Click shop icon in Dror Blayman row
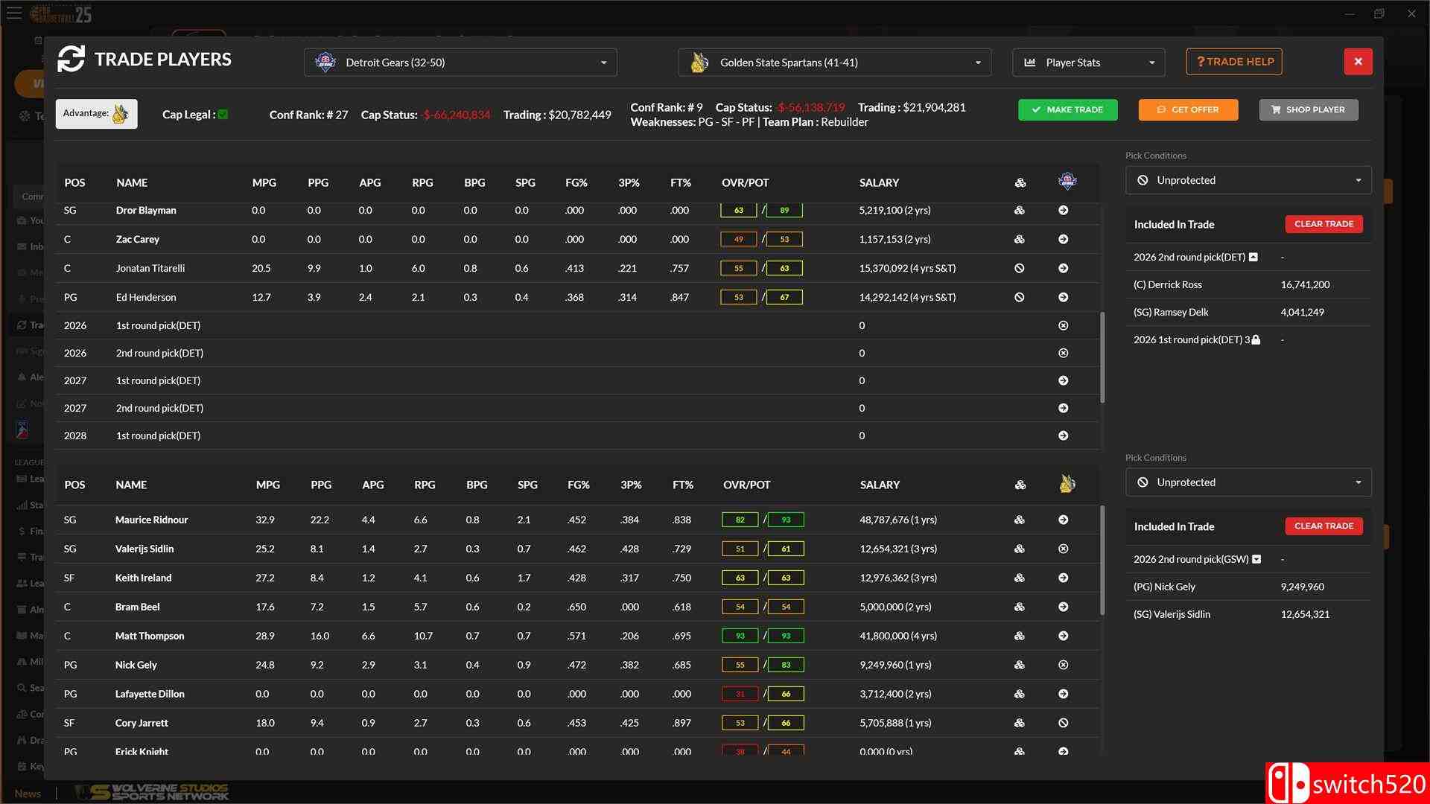Viewport: 1430px width, 804px height. [x=1019, y=211]
